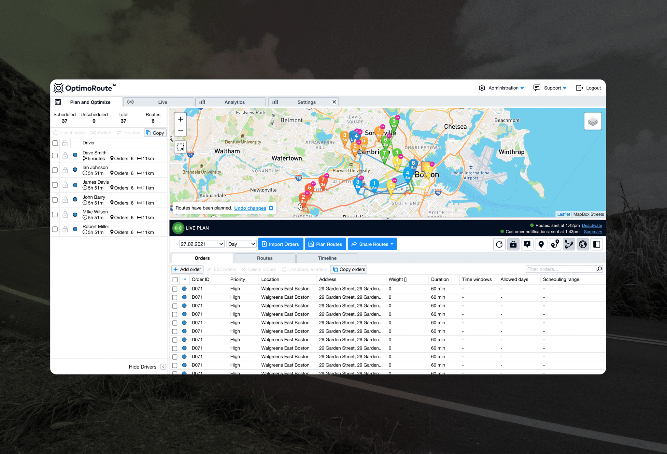Click the blue color dot for Dave Smith

point(75,155)
